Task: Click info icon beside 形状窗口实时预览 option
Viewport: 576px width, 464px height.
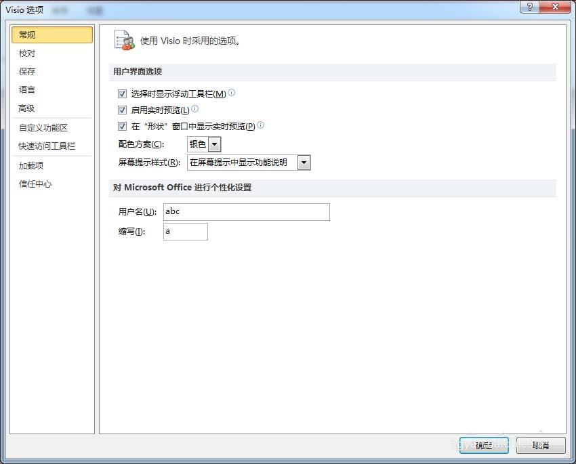Action: [x=261, y=125]
